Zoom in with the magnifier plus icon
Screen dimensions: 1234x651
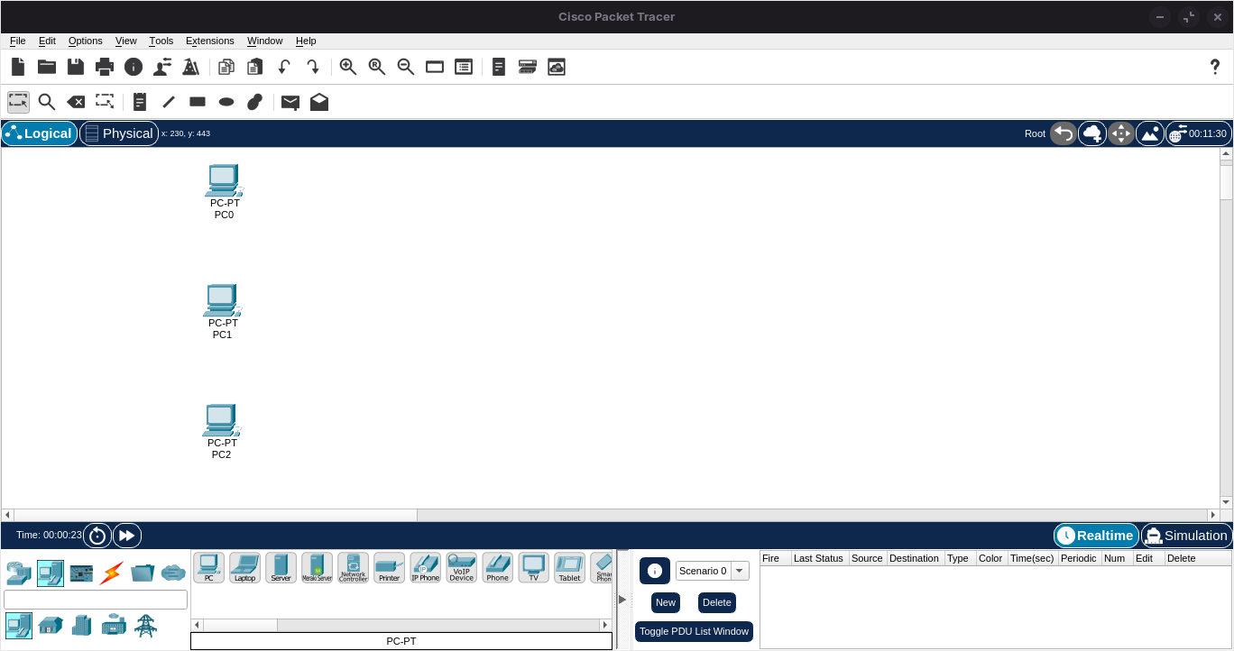348,67
